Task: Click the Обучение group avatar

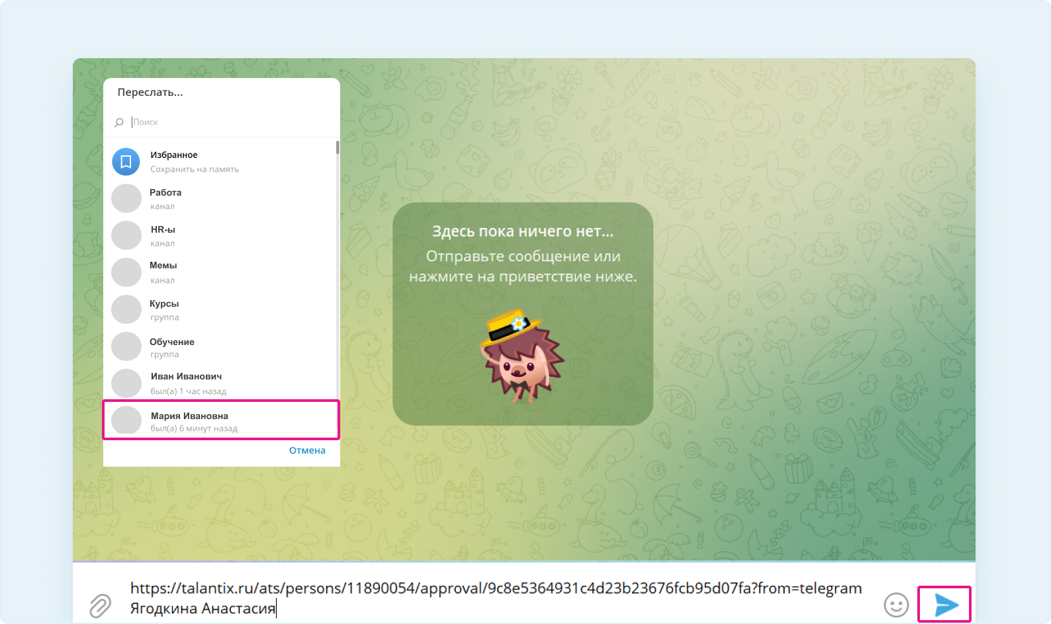Action: (126, 346)
